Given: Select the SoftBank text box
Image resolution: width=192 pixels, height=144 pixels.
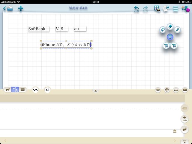Looking at the screenshot, I should coord(39,29).
